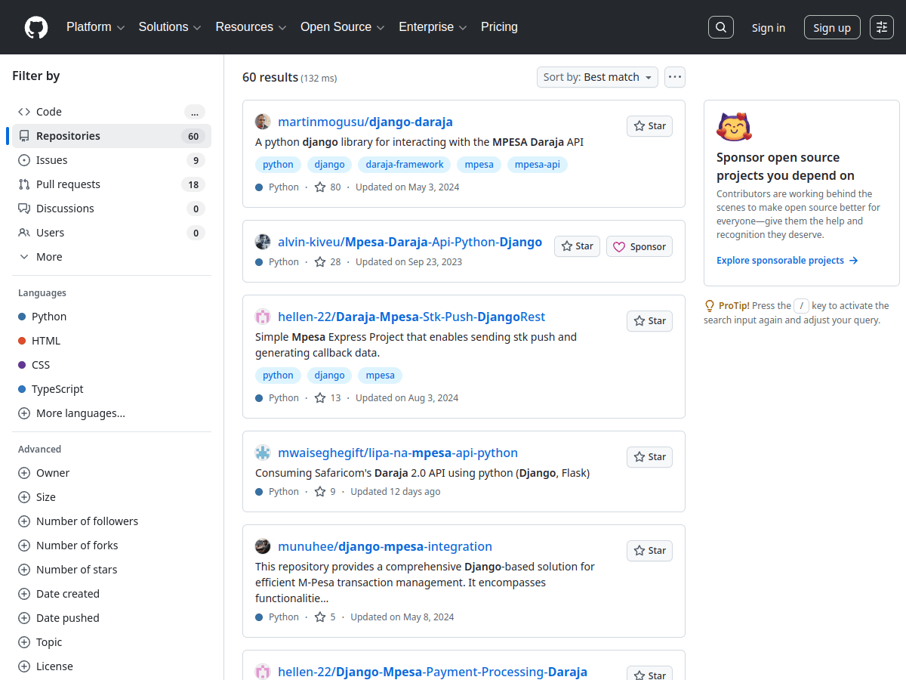Star the munuhee/django-mpesa-integration repository
The width and height of the screenshot is (906, 680).
click(x=649, y=551)
